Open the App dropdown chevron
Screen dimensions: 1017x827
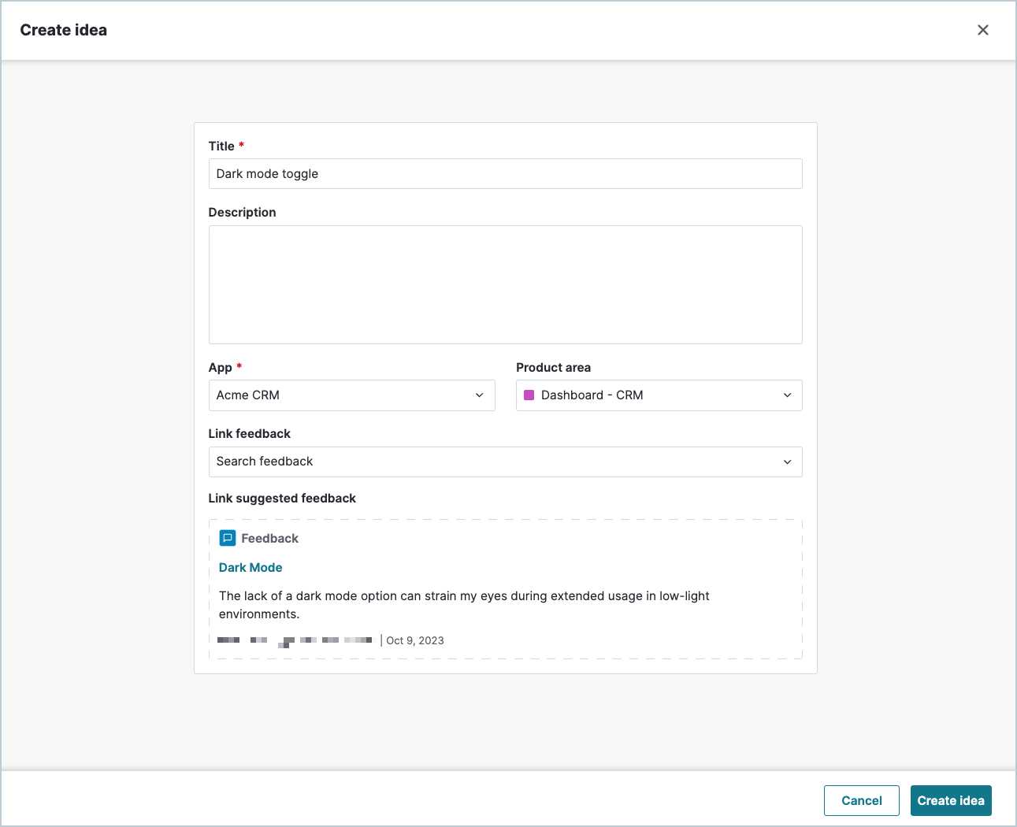(x=479, y=395)
